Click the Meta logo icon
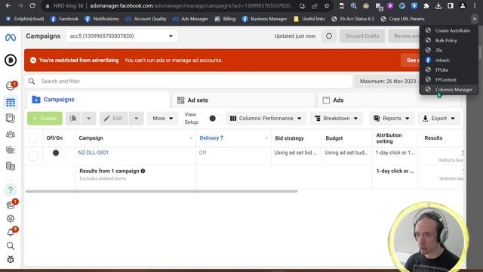Viewport: 483px width, 272px height. [x=11, y=38]
